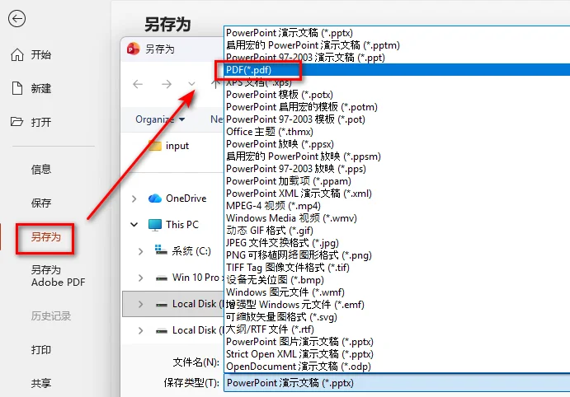Open the 开始 backstage tab
The image size is (570, 397).
pyautogui.click(x=40, y=55)
